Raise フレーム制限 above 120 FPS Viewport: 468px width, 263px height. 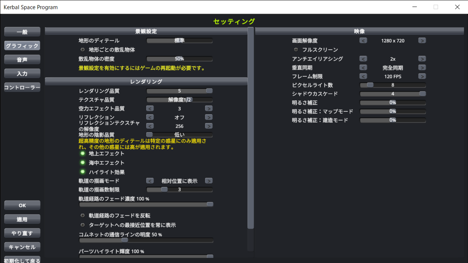(x=422, y=76)
